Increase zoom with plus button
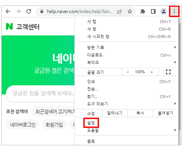 point(152,72)
